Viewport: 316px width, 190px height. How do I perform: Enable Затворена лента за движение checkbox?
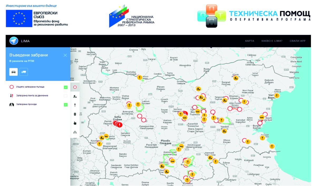(66, 96)
